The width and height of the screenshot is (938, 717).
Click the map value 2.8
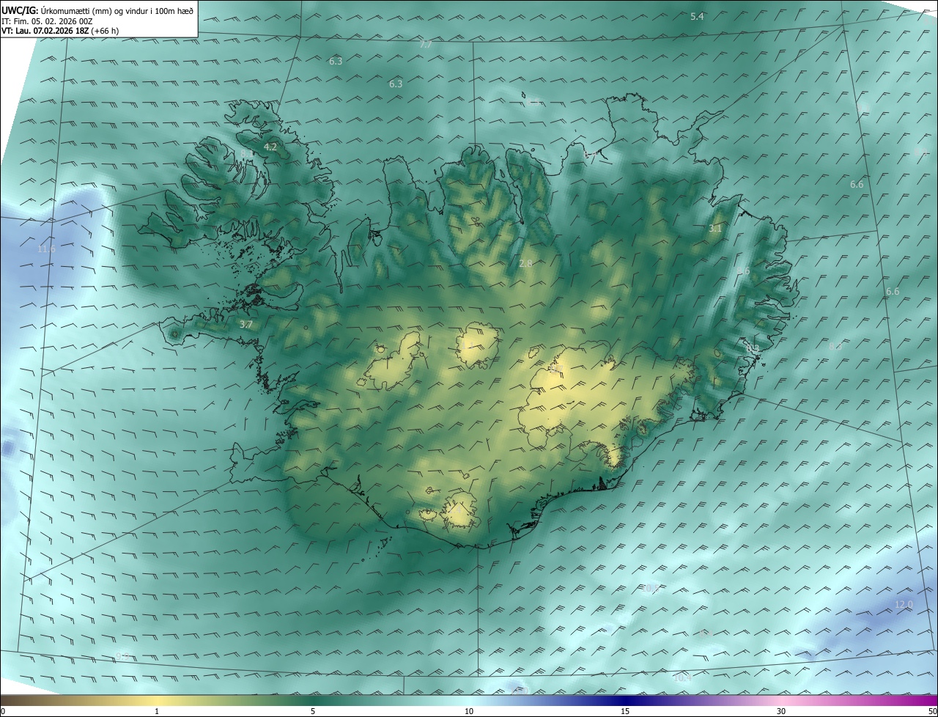click(525, 263)
